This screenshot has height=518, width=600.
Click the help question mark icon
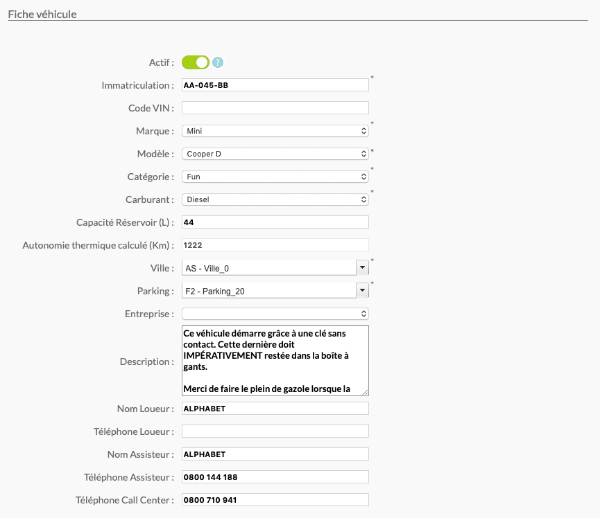point(218,62)
